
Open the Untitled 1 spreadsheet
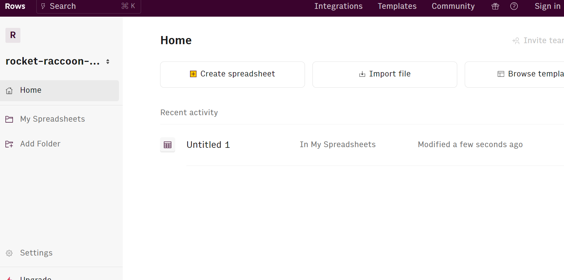coord(208,145)
